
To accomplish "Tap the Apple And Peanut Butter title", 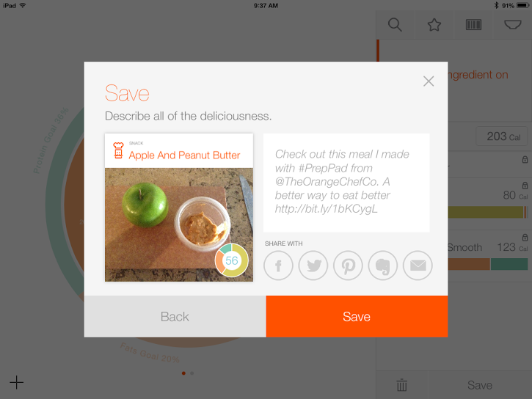I will pyautogui.click(x=184, y=155).
